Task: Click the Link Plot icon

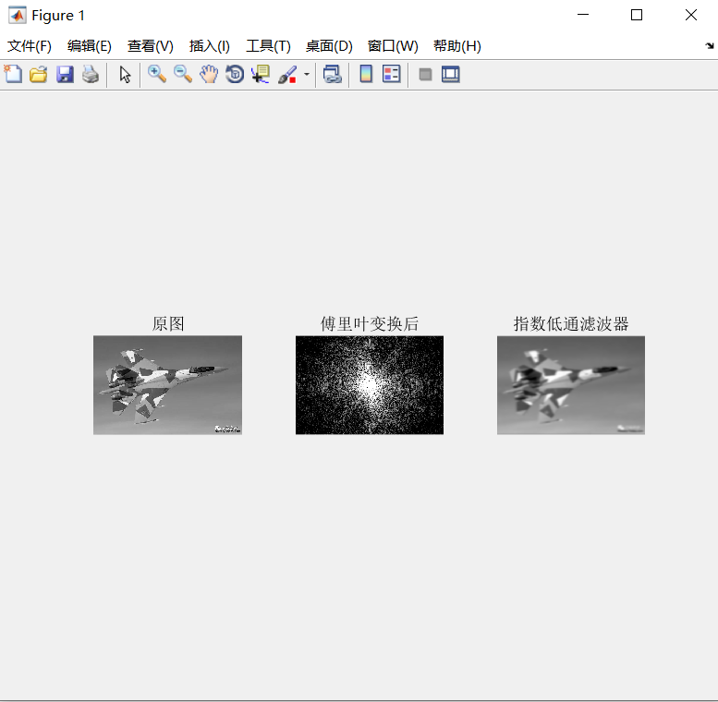Action: 333,74
